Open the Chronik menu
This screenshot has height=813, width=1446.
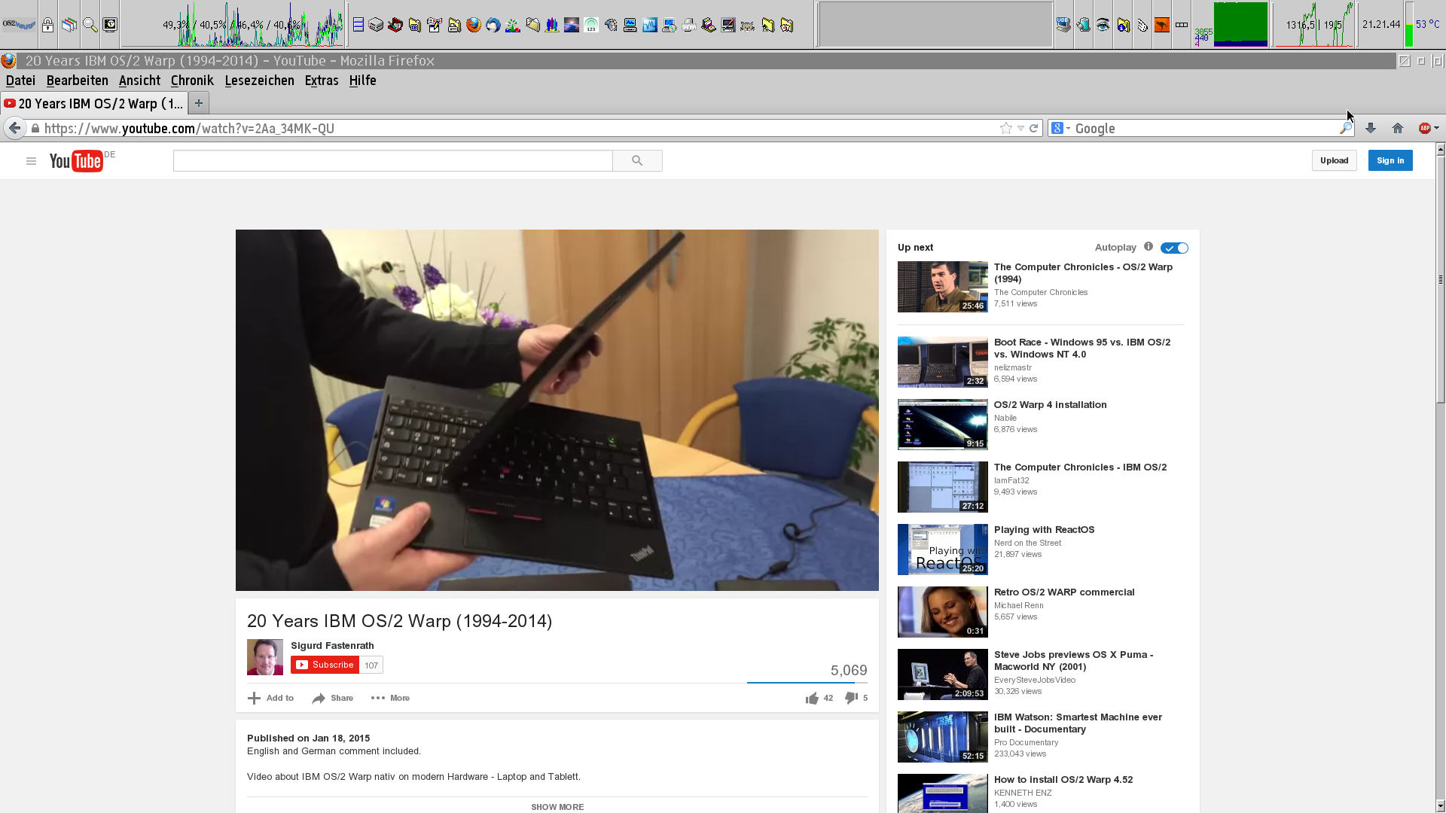[x=192, y=81]
